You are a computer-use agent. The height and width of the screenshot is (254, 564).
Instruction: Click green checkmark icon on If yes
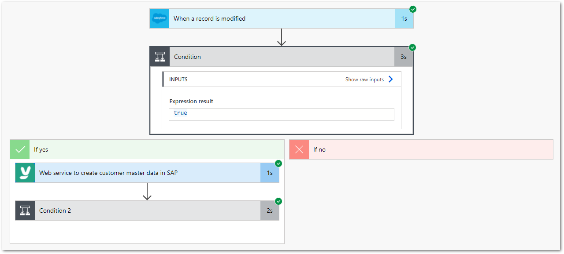(20, 149)
